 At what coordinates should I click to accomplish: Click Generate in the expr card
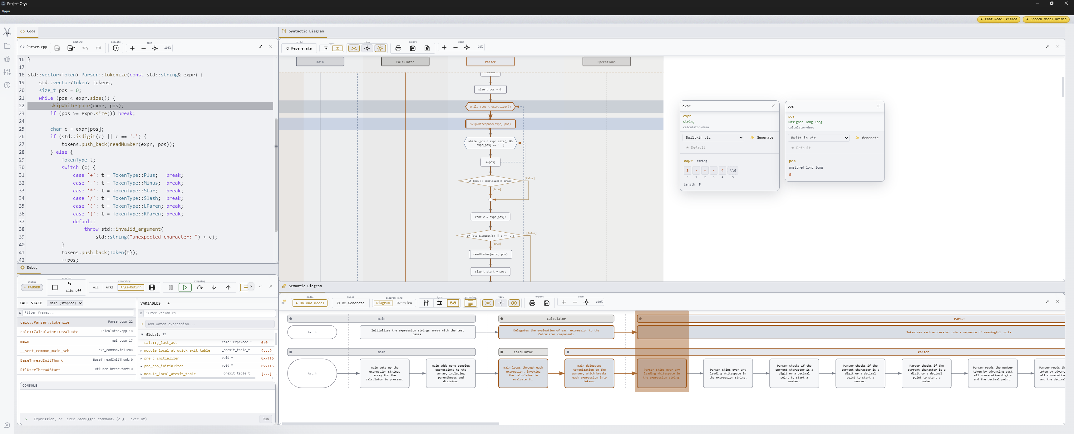tap(762, 137)
